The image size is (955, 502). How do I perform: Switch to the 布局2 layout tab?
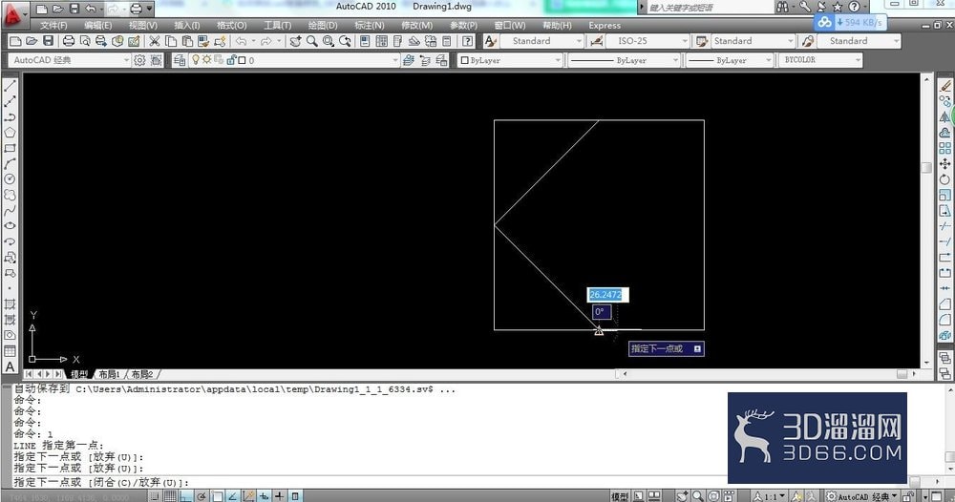tap(142, 374)
